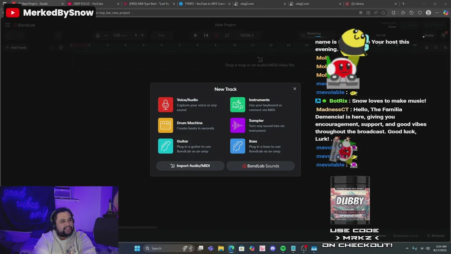Open OBS Studio from the taskbar

coord(304,248)
